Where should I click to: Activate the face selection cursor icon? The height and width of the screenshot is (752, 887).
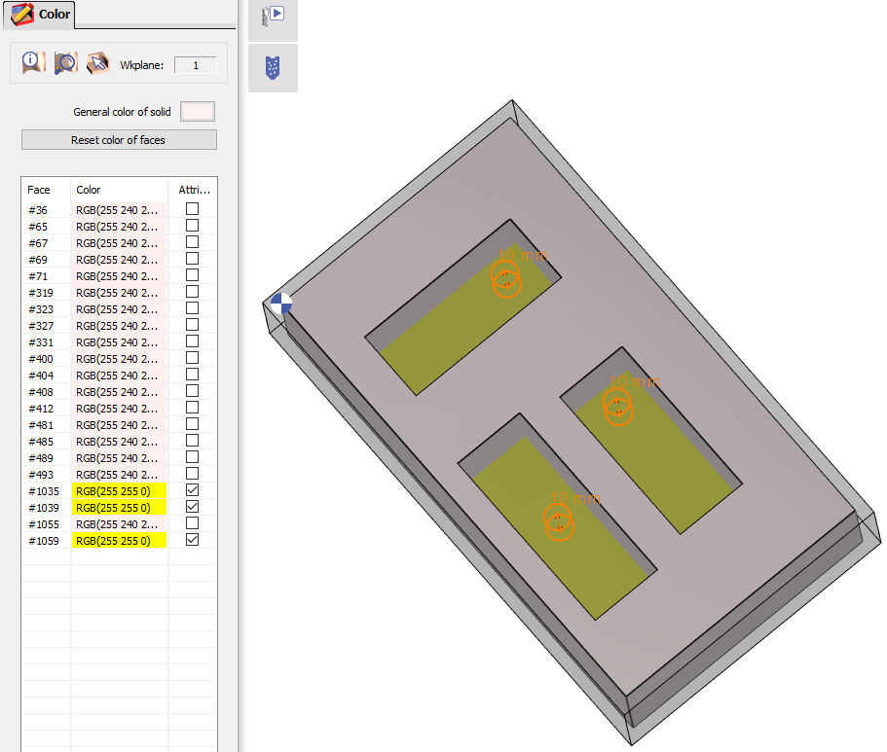[97, 63]
